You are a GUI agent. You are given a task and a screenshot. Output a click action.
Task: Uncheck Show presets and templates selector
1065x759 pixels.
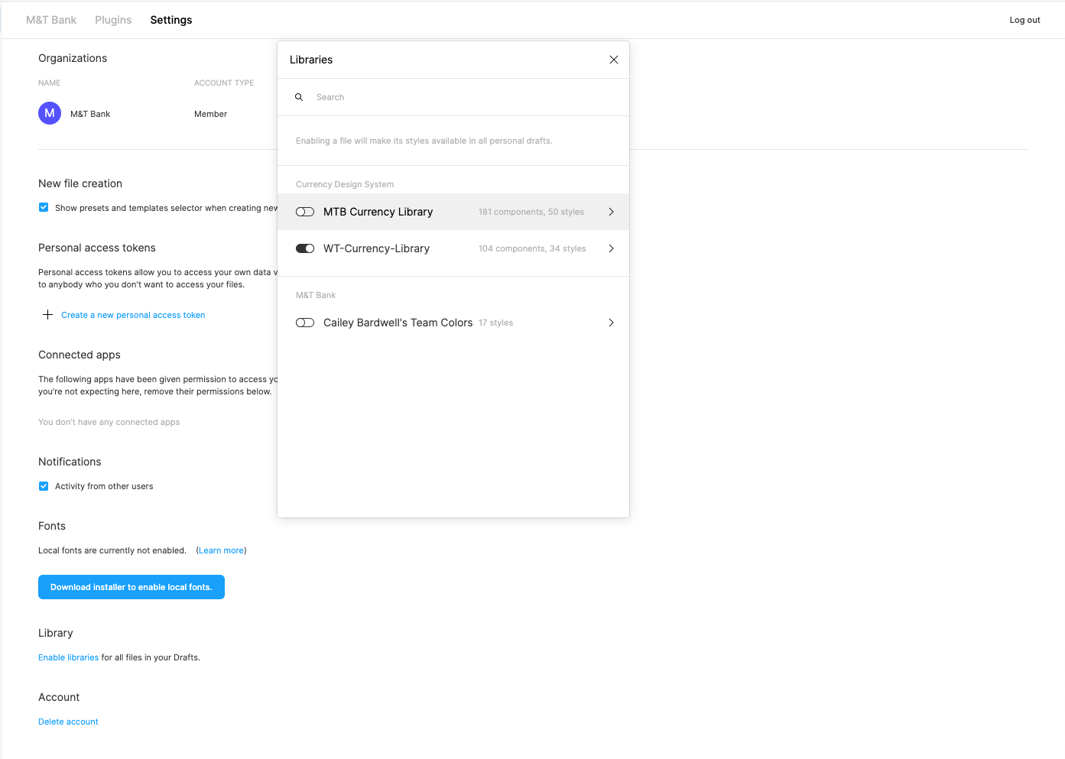click(x=44, y=207)
